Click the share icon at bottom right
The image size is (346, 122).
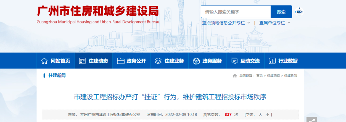[x=312, y=119]
